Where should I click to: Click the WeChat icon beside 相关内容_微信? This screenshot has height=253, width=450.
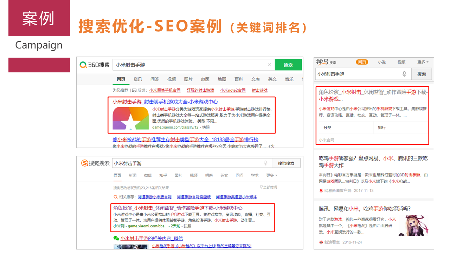(x=116, y=238)
